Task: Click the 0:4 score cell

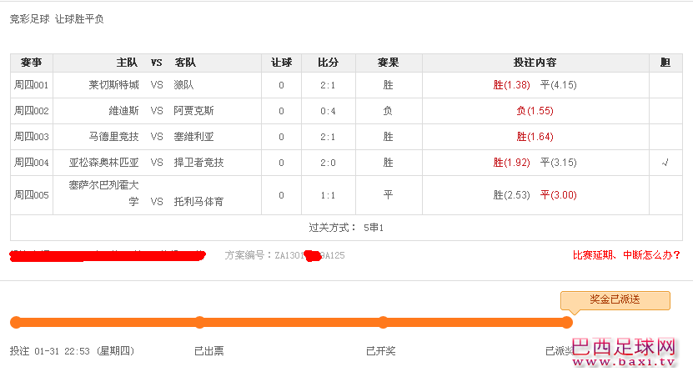Action: tap(328, 111)
